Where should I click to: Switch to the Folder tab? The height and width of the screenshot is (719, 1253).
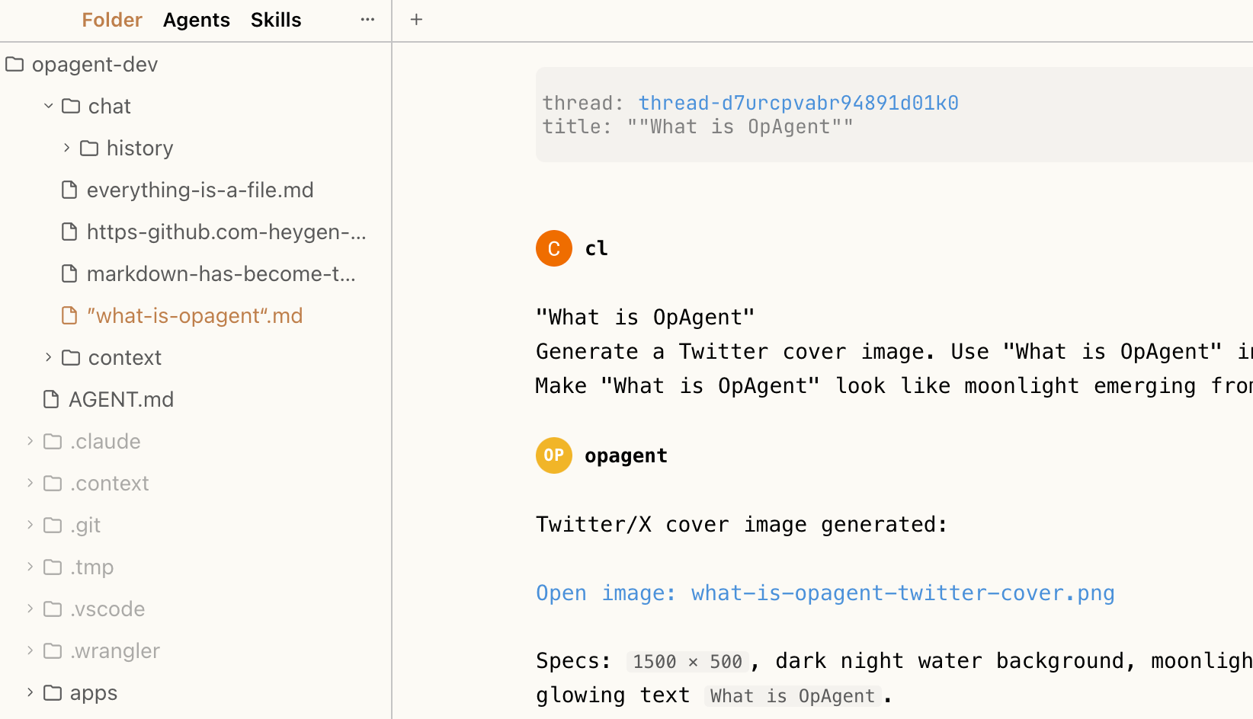[x=112, y=20]
